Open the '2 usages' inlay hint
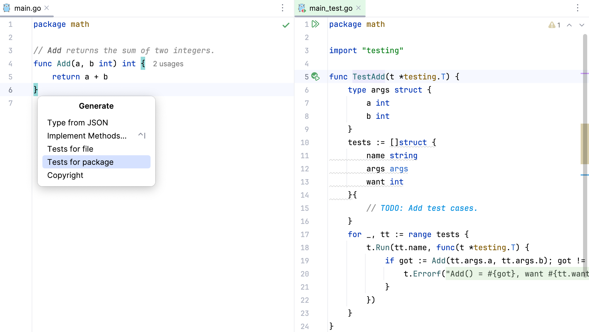 (168, 64)
